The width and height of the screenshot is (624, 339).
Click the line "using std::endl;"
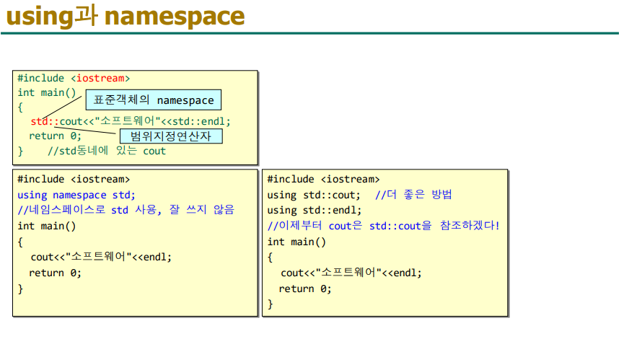point(315,210)
